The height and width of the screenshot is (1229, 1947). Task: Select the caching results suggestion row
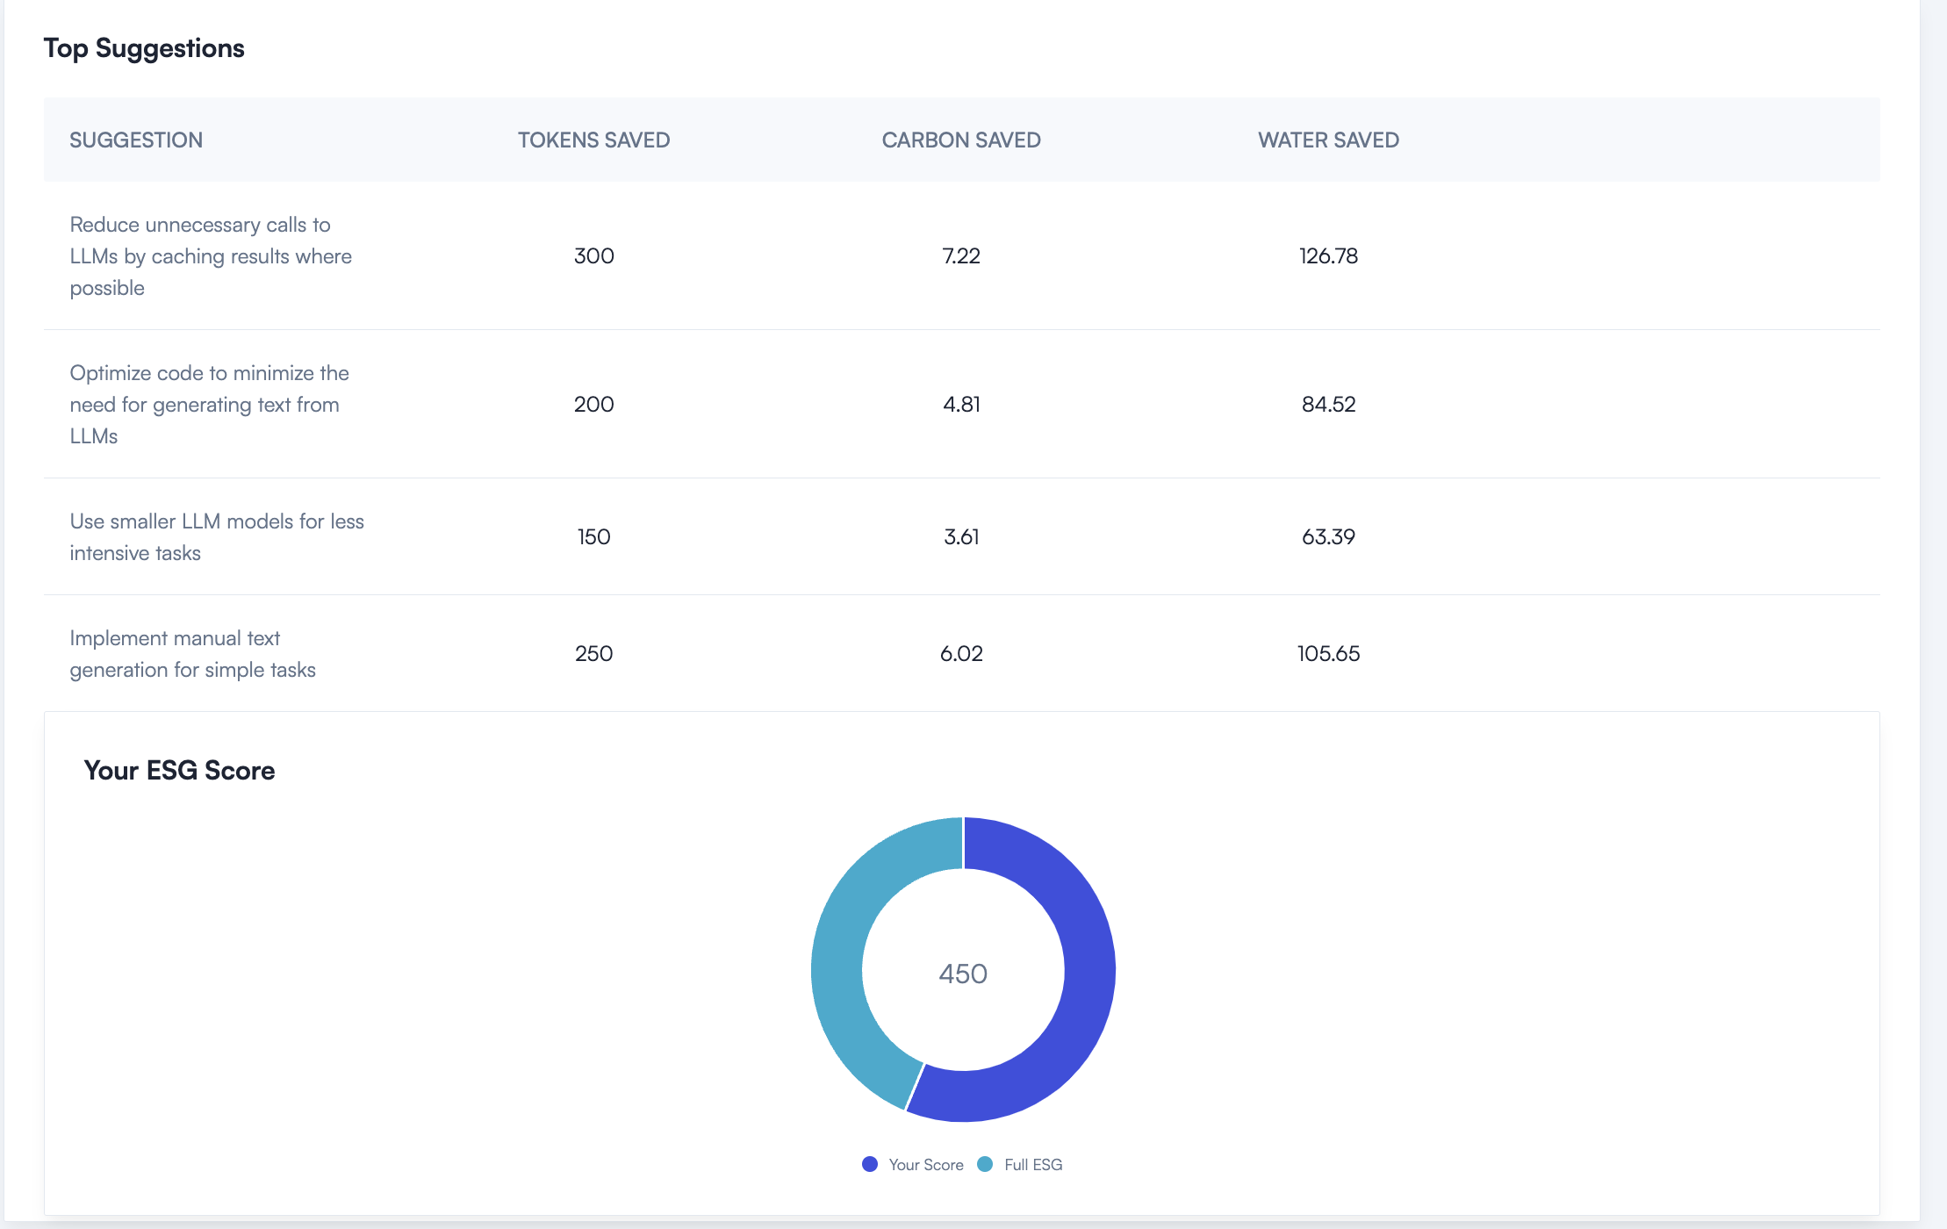(211, 256)
